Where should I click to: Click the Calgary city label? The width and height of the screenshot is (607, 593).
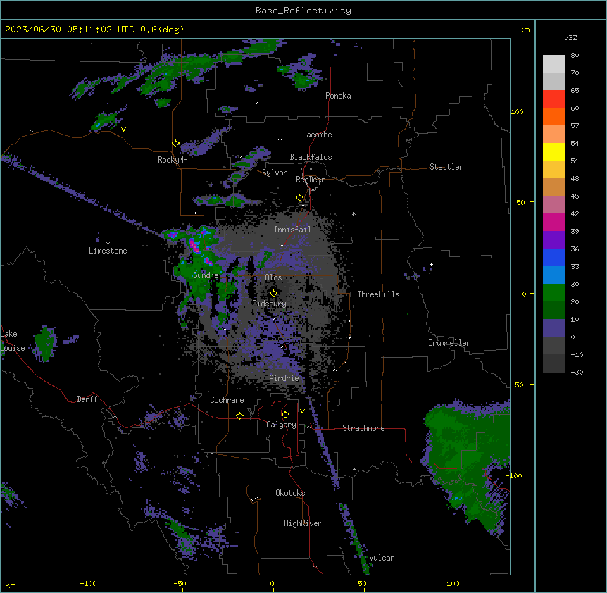(281, 425)
